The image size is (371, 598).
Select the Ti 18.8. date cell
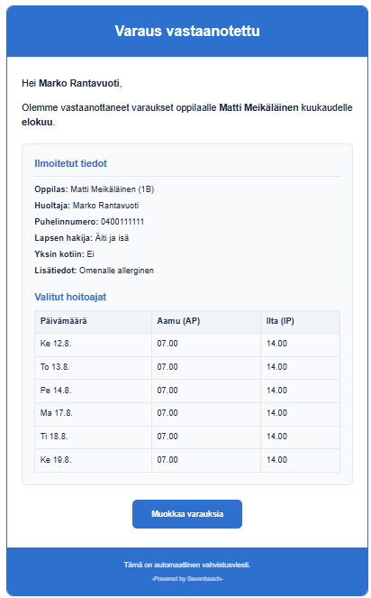(x=93, y=437)
